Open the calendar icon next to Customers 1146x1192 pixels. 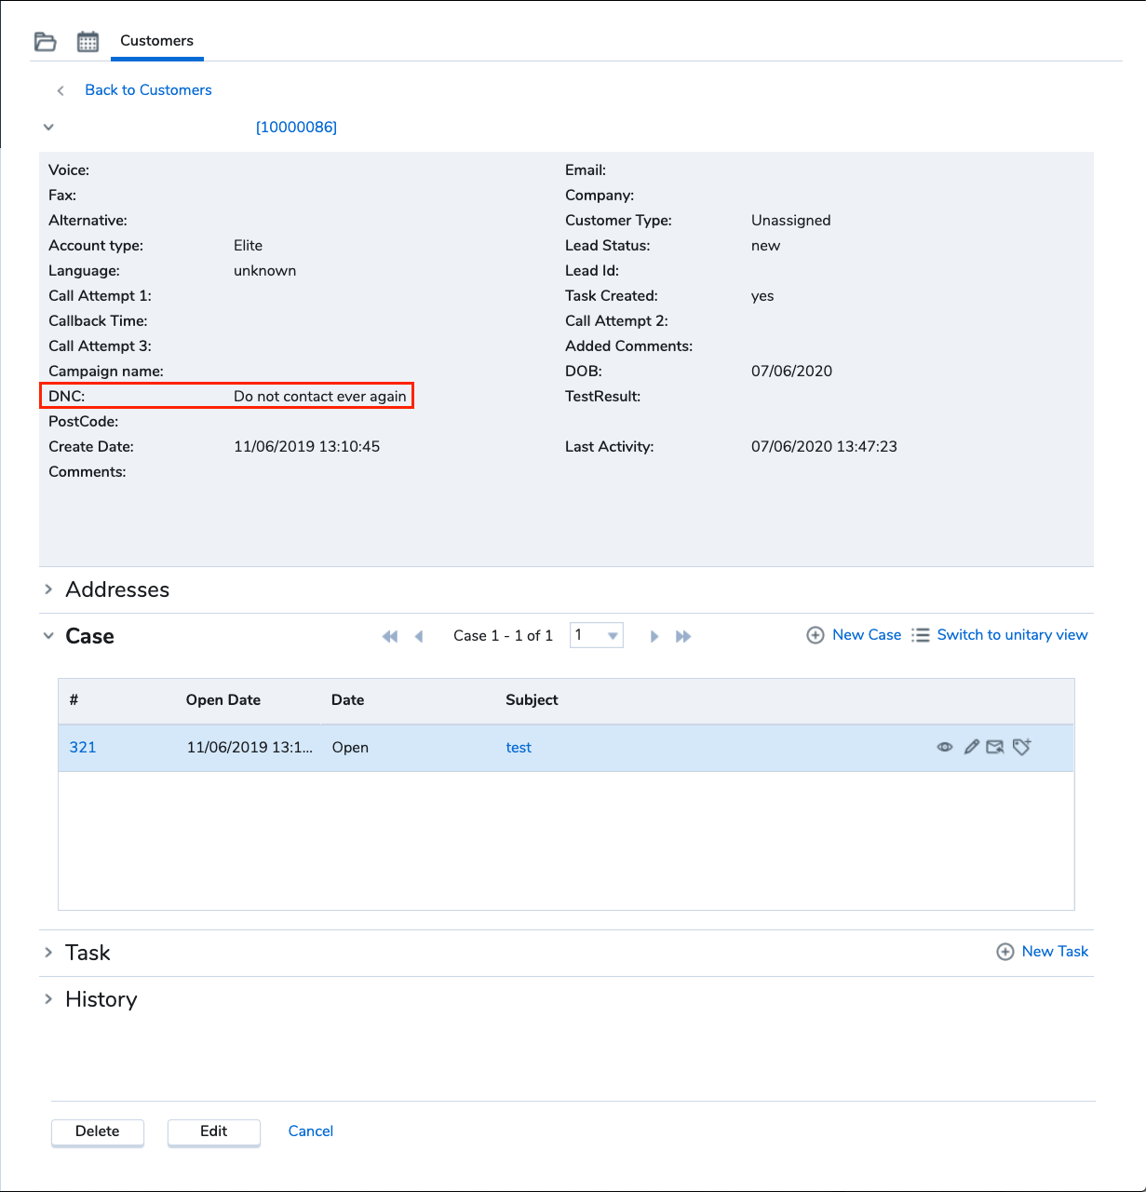(88, 42)
